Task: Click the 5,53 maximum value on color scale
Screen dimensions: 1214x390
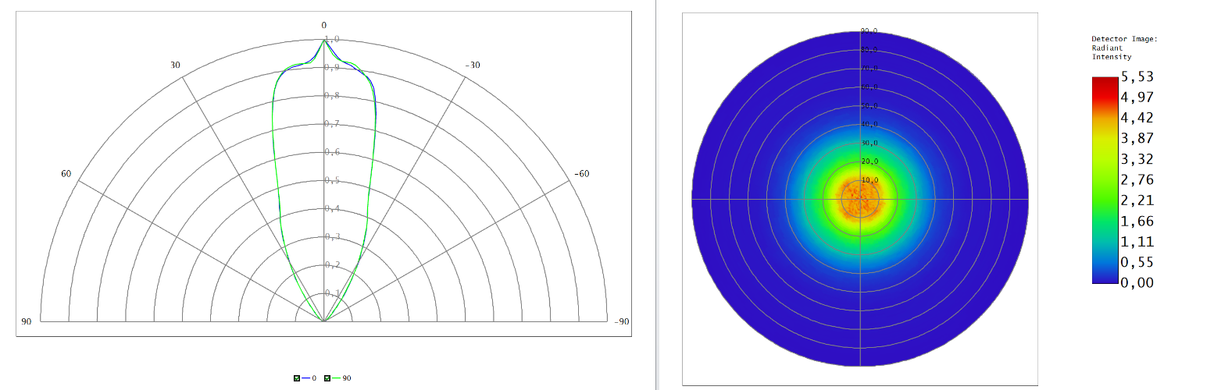Action: click(x=1137, y=77)
